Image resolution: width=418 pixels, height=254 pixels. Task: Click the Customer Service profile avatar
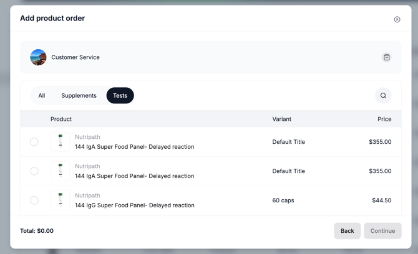coord(39,57)
